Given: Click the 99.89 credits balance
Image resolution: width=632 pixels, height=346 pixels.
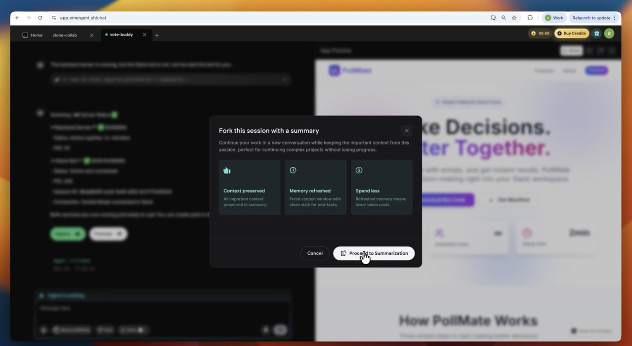Looking at the screenshot, I should click(540, 33).
